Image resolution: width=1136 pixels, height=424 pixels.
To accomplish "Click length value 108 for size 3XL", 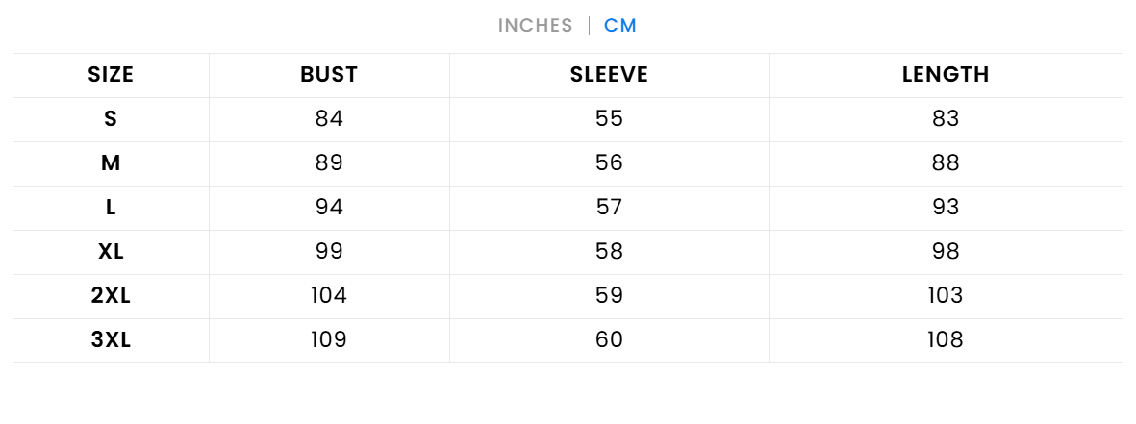I will coord(946,340).
